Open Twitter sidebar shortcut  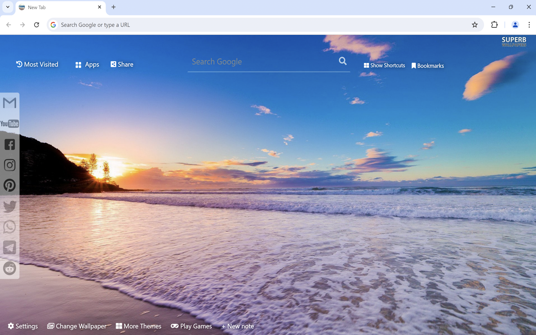[9, 206]
